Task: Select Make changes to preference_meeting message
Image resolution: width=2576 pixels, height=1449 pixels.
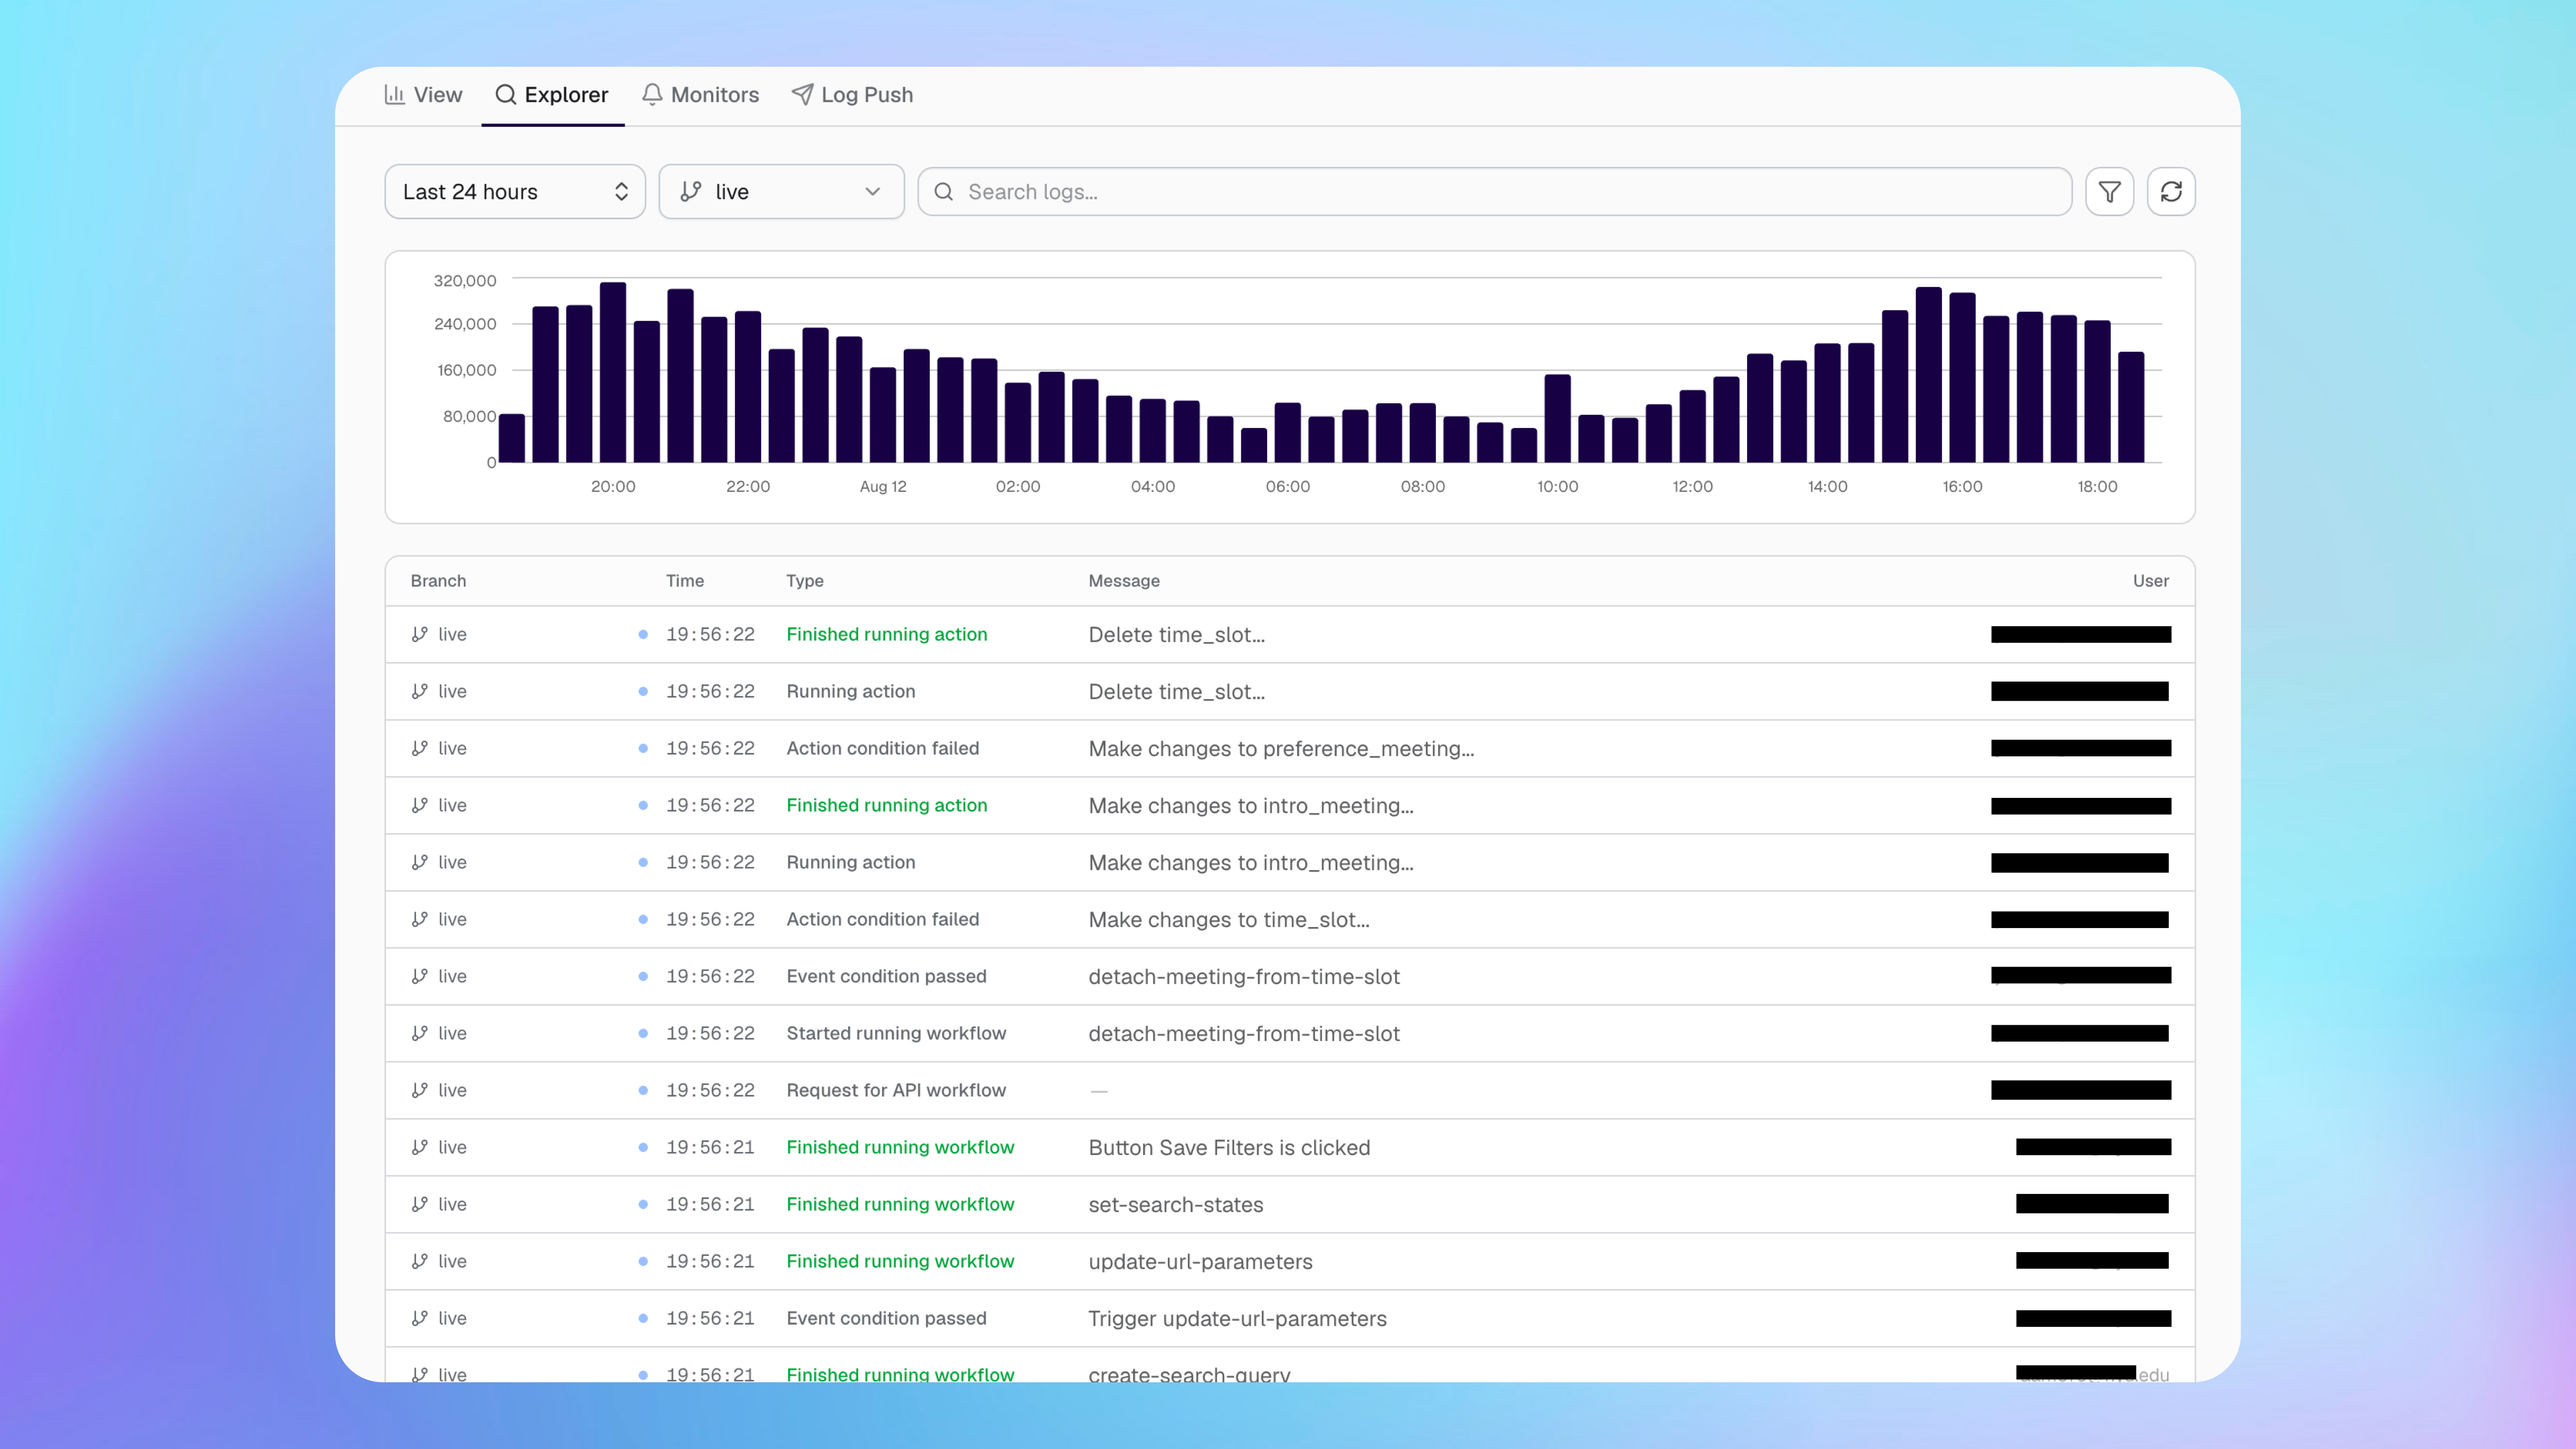Action: coord(1281,749)
